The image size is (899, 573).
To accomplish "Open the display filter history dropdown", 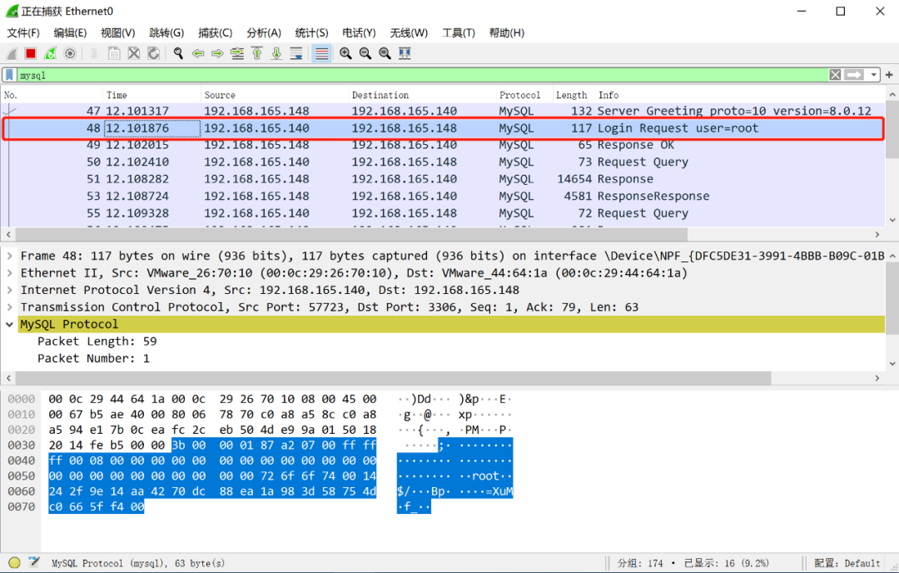I will coord(873,75).
